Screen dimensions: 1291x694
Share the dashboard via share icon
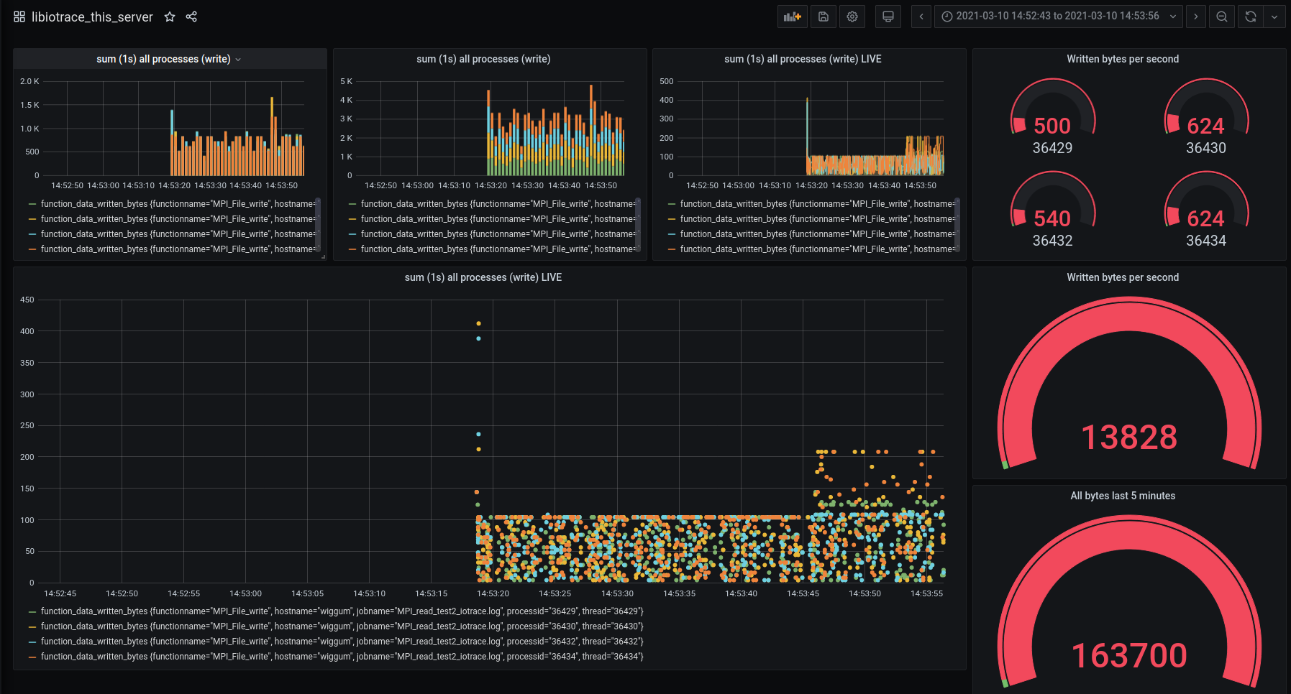[191, 17]
